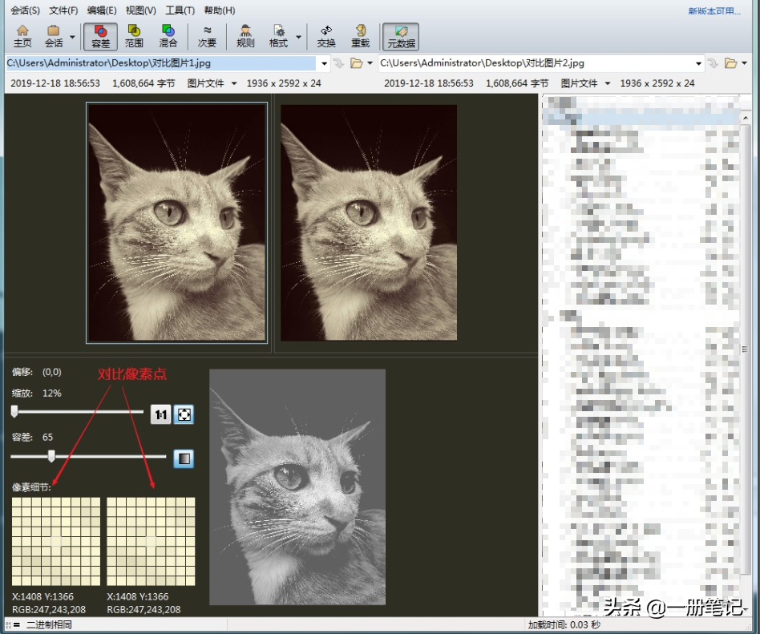Adjust the 缩放 zoom slider
Image resolution: width=760 pixels, height=634 pixels.
[77, 411]
